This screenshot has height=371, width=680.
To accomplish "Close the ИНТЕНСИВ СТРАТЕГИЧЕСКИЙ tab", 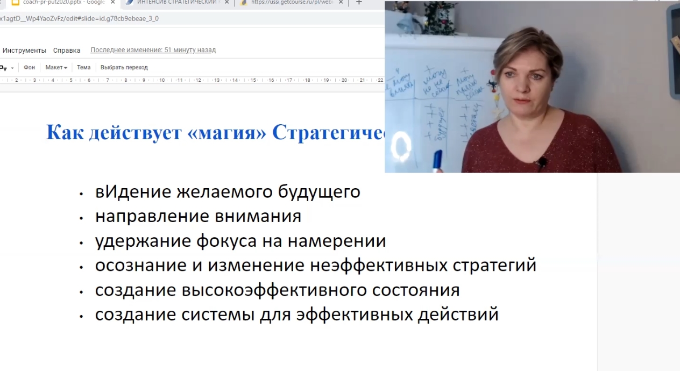I will pos(226,2).
